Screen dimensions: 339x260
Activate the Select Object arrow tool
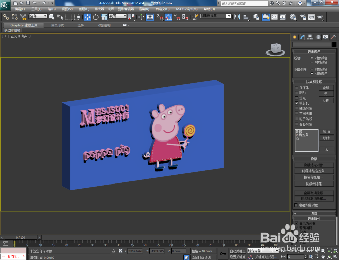tap(52, 17)
